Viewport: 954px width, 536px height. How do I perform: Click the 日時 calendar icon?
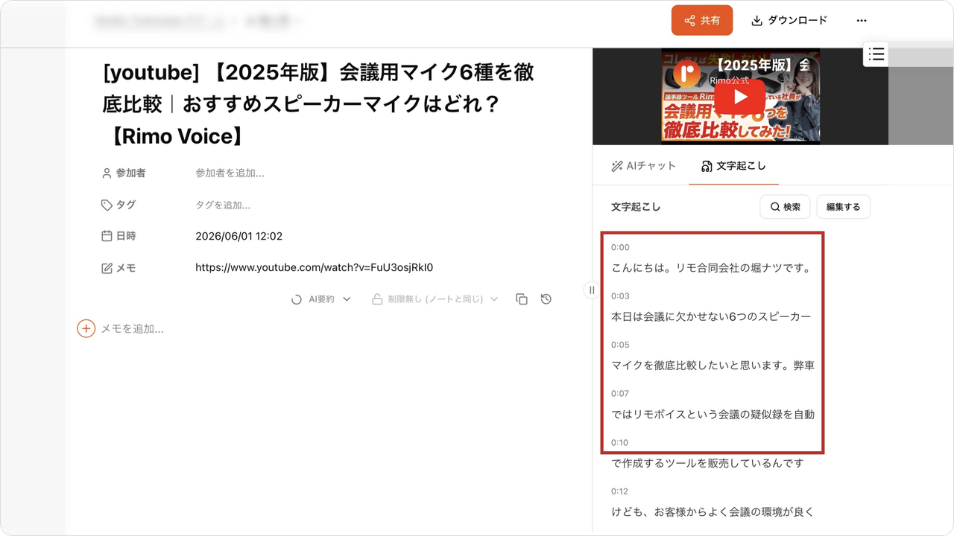[107, 236]
